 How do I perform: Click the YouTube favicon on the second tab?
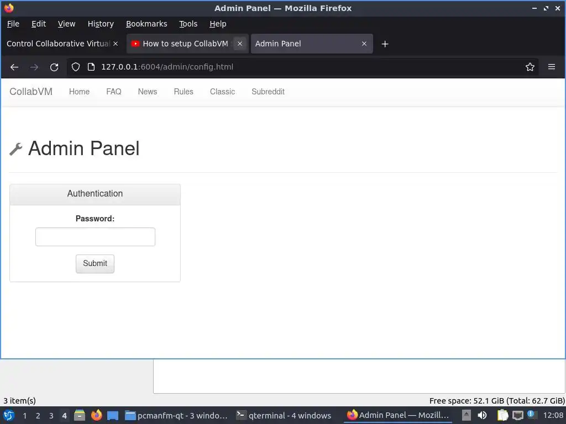tap(135, 44)
